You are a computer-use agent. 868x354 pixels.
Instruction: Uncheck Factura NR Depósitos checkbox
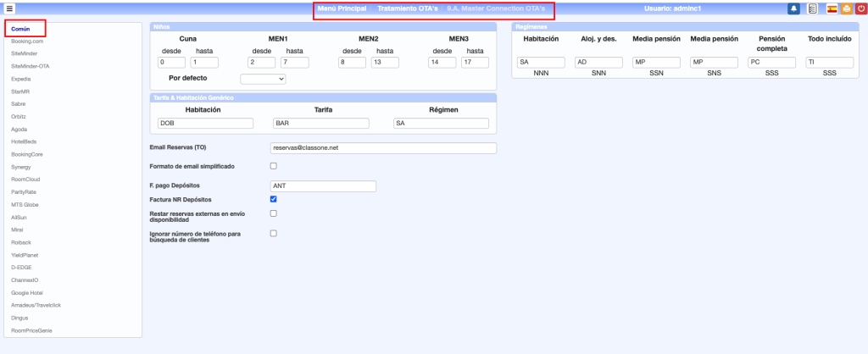point(273,199)
